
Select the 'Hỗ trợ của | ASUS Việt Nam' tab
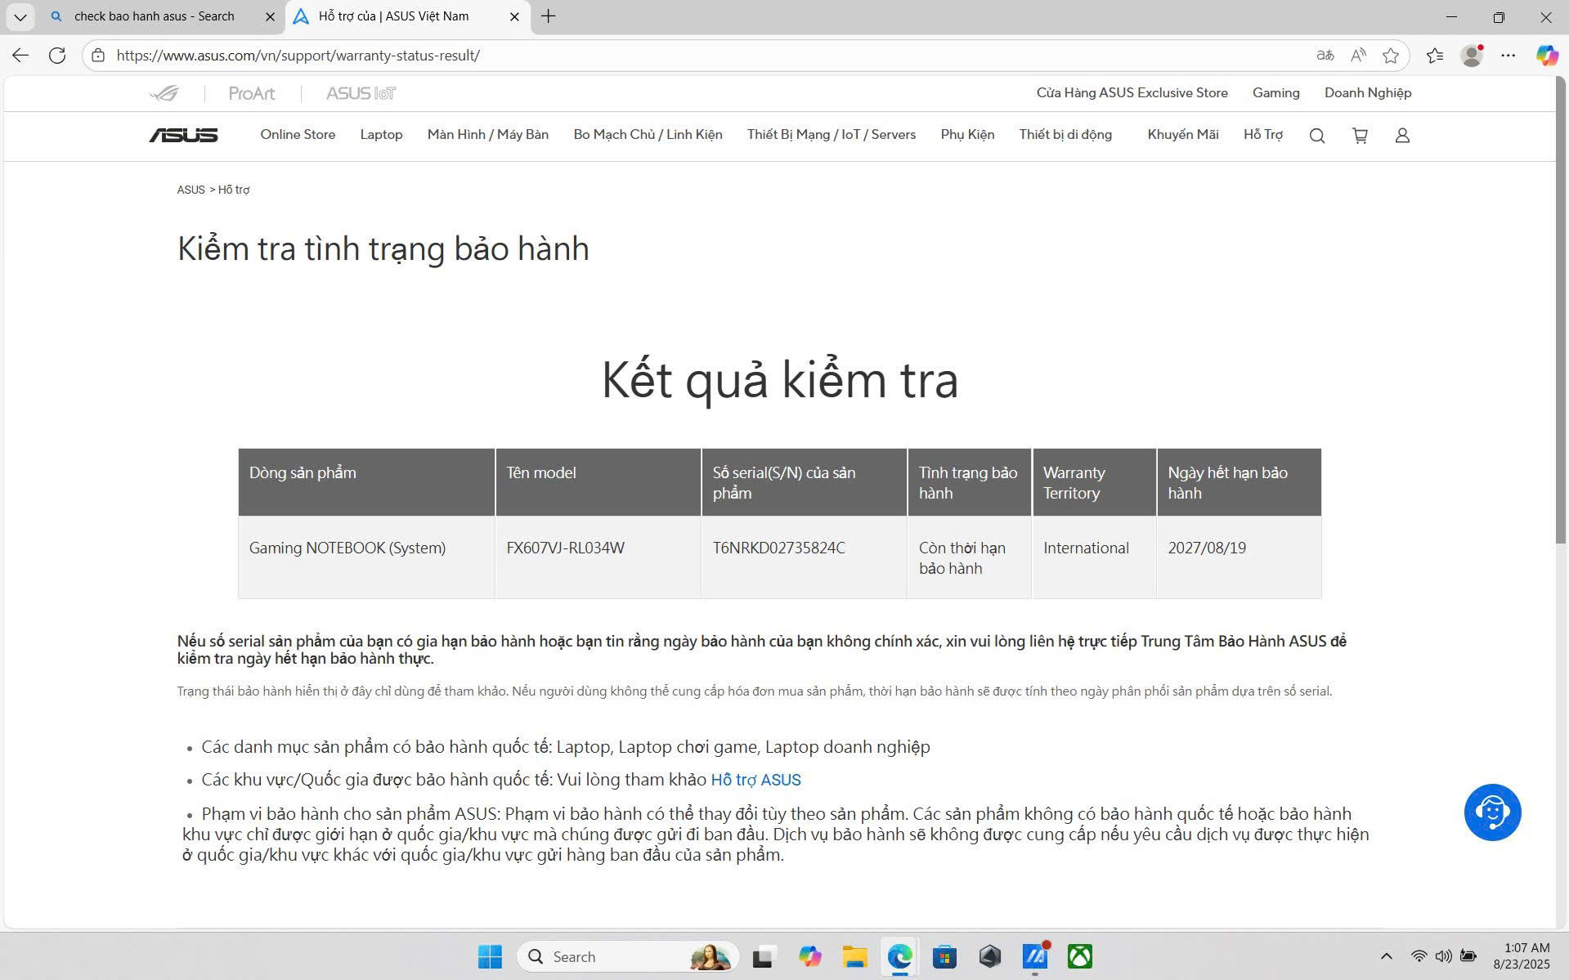coord(393,16)
